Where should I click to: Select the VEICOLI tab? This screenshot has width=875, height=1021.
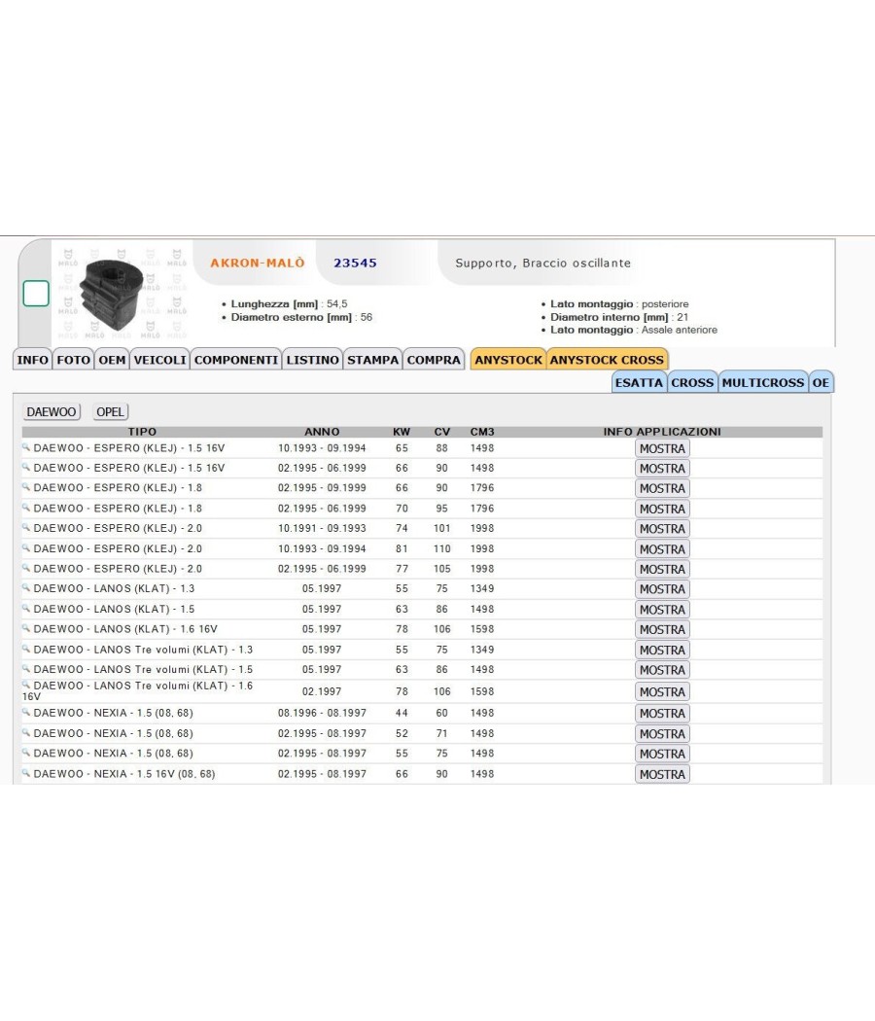(160, 360)
